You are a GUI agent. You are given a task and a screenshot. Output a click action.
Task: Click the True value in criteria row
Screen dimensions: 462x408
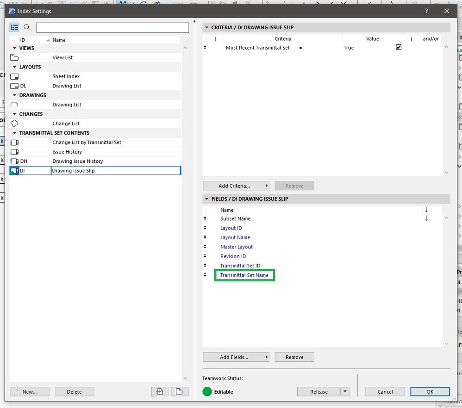(x=349, y=48)
